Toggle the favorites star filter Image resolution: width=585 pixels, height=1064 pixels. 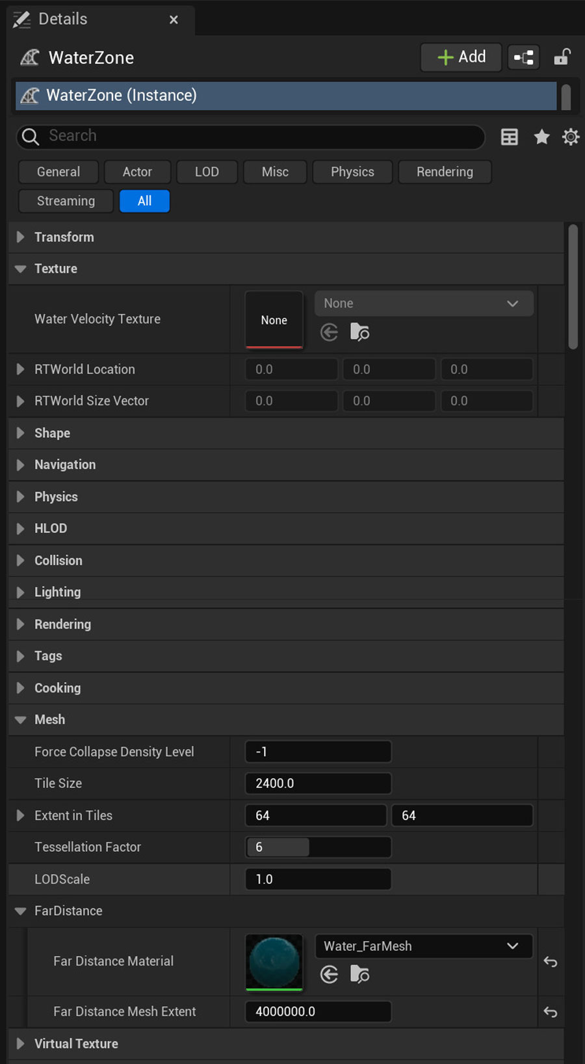click(x=541, y=137)
